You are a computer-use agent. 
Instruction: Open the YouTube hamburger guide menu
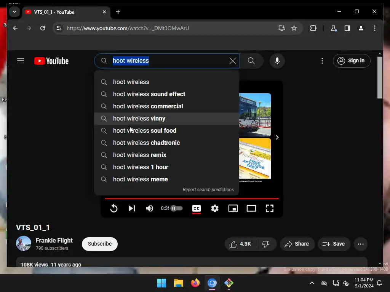tap(21, 61)
